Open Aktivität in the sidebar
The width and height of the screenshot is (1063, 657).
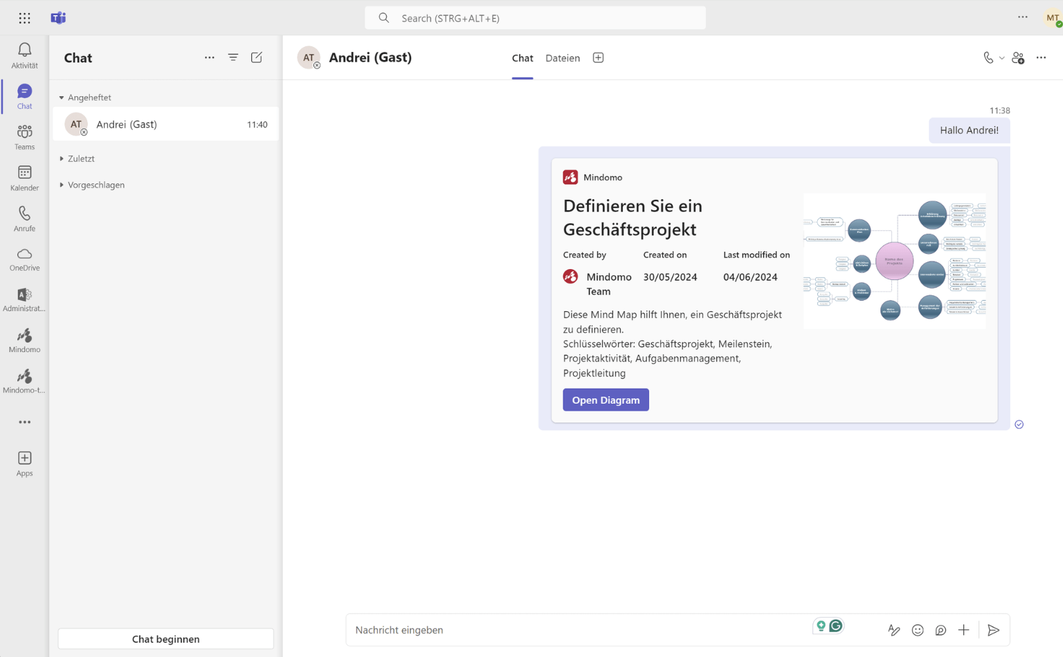(x=24, y=55)
